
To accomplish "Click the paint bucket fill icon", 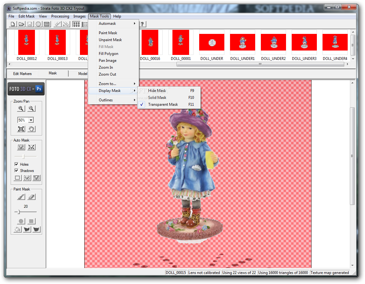I will click(17, 229).
